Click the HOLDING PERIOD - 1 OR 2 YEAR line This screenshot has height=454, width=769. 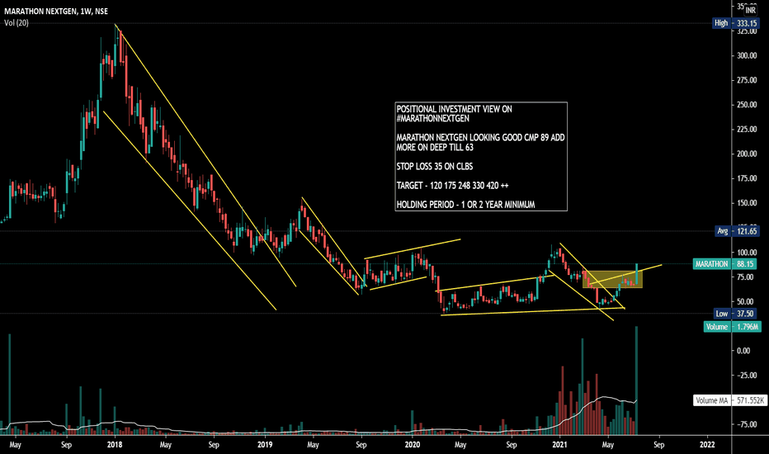[x=465, y=205]
